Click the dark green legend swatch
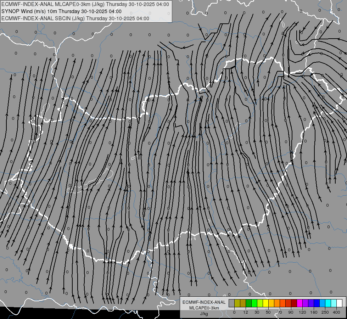Image resolution: width=347 pixels, height=319 pixels. point(249,303)
